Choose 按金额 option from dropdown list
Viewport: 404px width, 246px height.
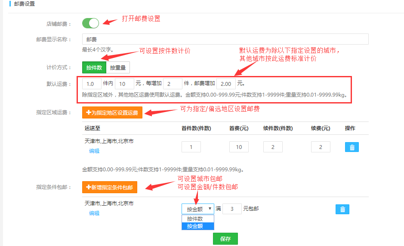click(x=197, y=226)
